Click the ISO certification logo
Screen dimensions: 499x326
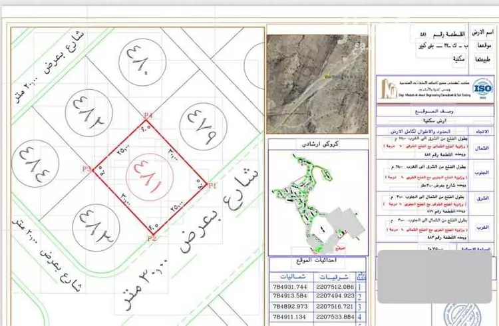(482, 88)
